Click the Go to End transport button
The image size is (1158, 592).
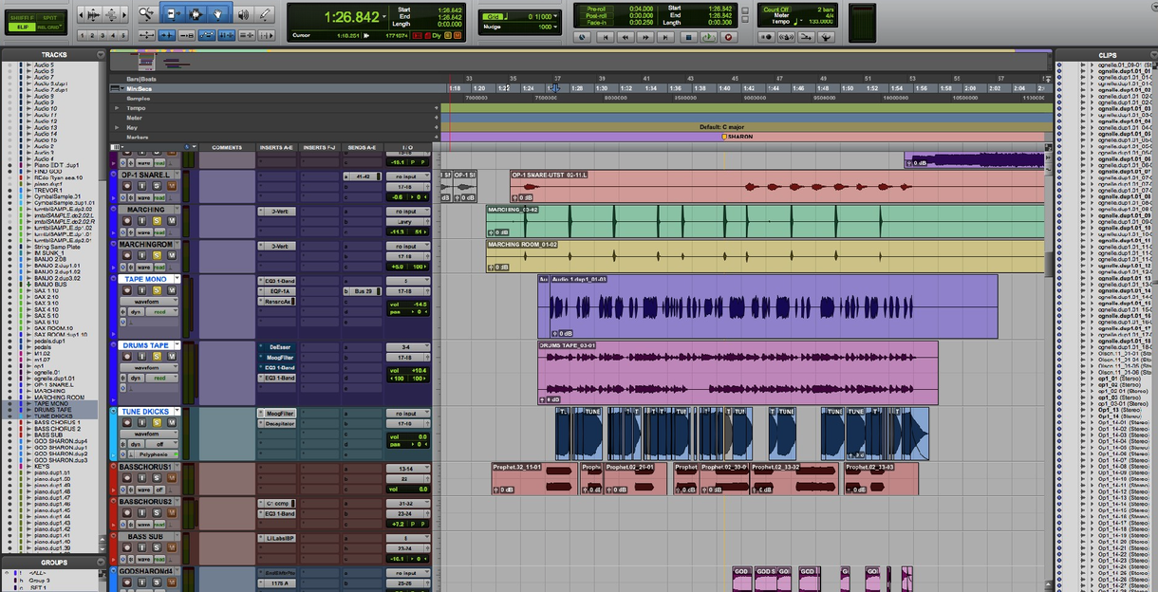point(665,37)
